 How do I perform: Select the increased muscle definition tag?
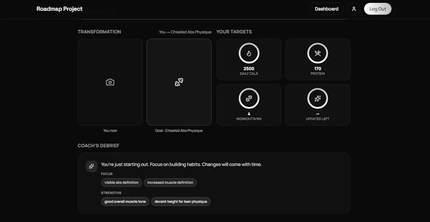pyautogui.click(x=170, y=182)
